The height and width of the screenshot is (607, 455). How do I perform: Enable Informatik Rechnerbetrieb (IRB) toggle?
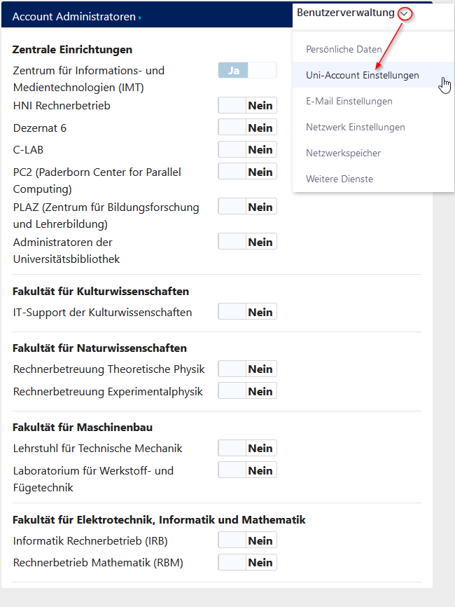(x=247, y=540)
